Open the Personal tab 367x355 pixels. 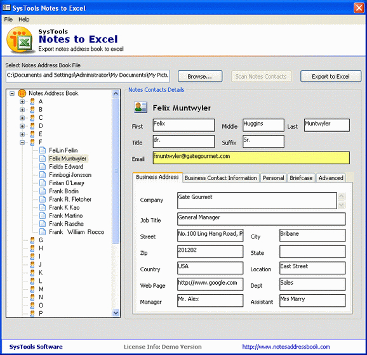click(x=273, y=178)
